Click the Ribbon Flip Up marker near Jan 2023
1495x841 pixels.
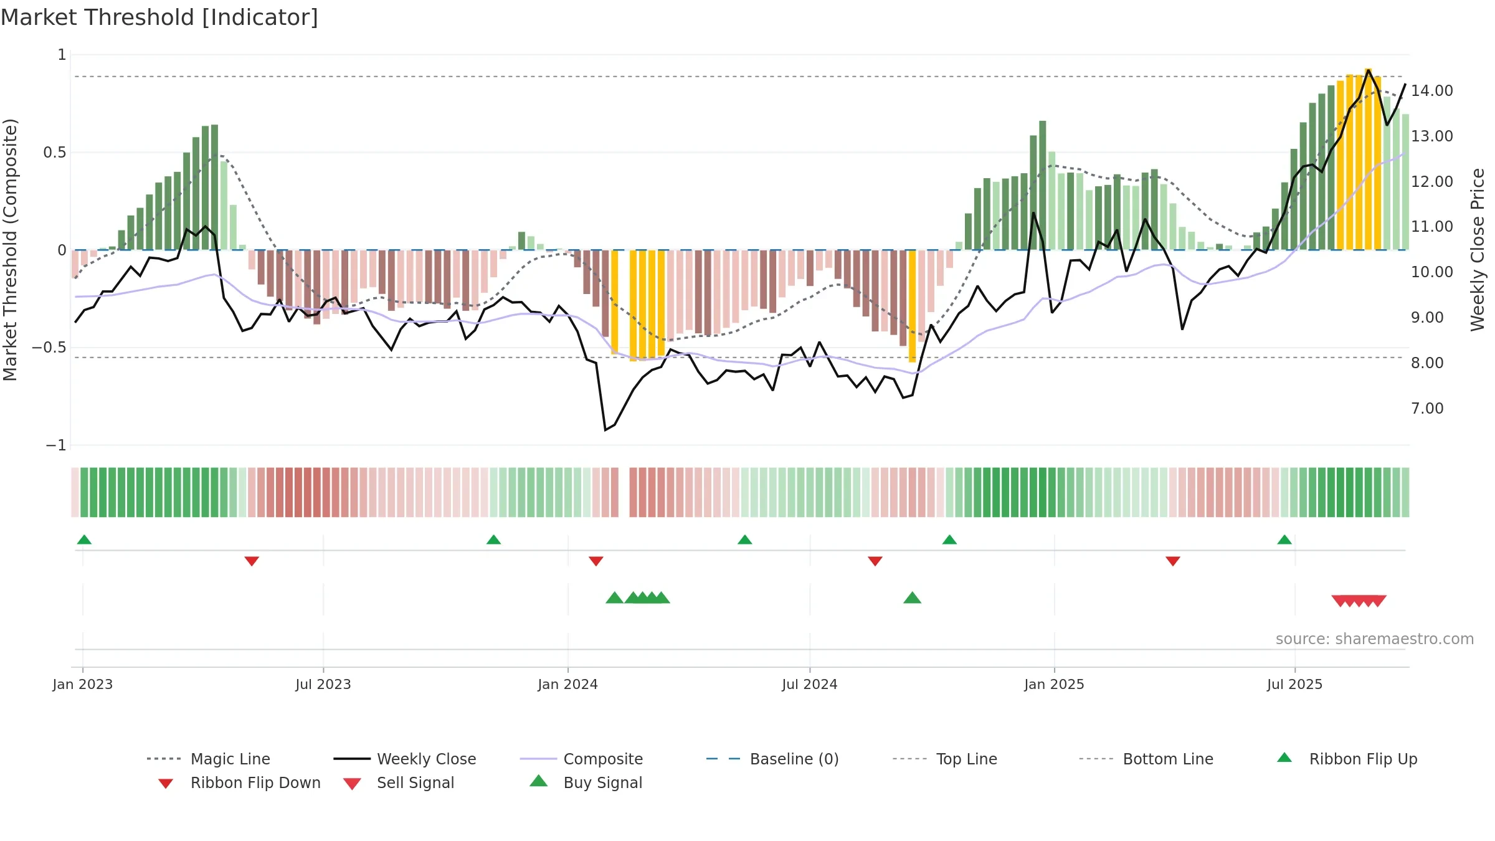click(x=84, y=539)
